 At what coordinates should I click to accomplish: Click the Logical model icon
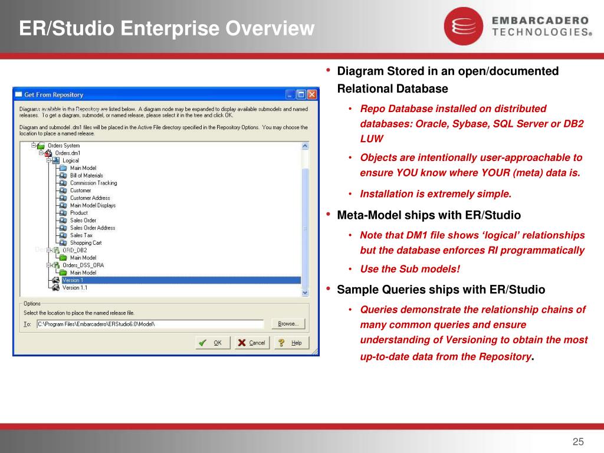pyautogui.click(x=56, y=160)
